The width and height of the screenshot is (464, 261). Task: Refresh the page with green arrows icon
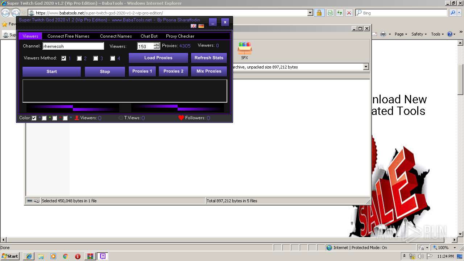[340, 13]
